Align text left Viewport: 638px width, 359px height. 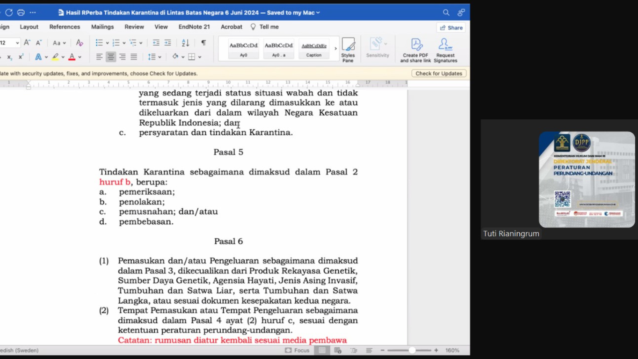[99, 57]
